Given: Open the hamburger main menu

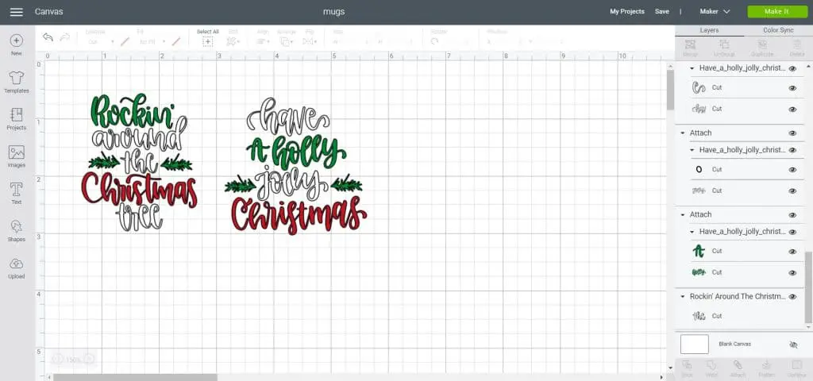Looking at the screenshot, I should pyautogui.click(x=16, y=12).
